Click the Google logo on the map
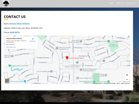The height and width of the screenshot is (104, 139). point(67,81)
